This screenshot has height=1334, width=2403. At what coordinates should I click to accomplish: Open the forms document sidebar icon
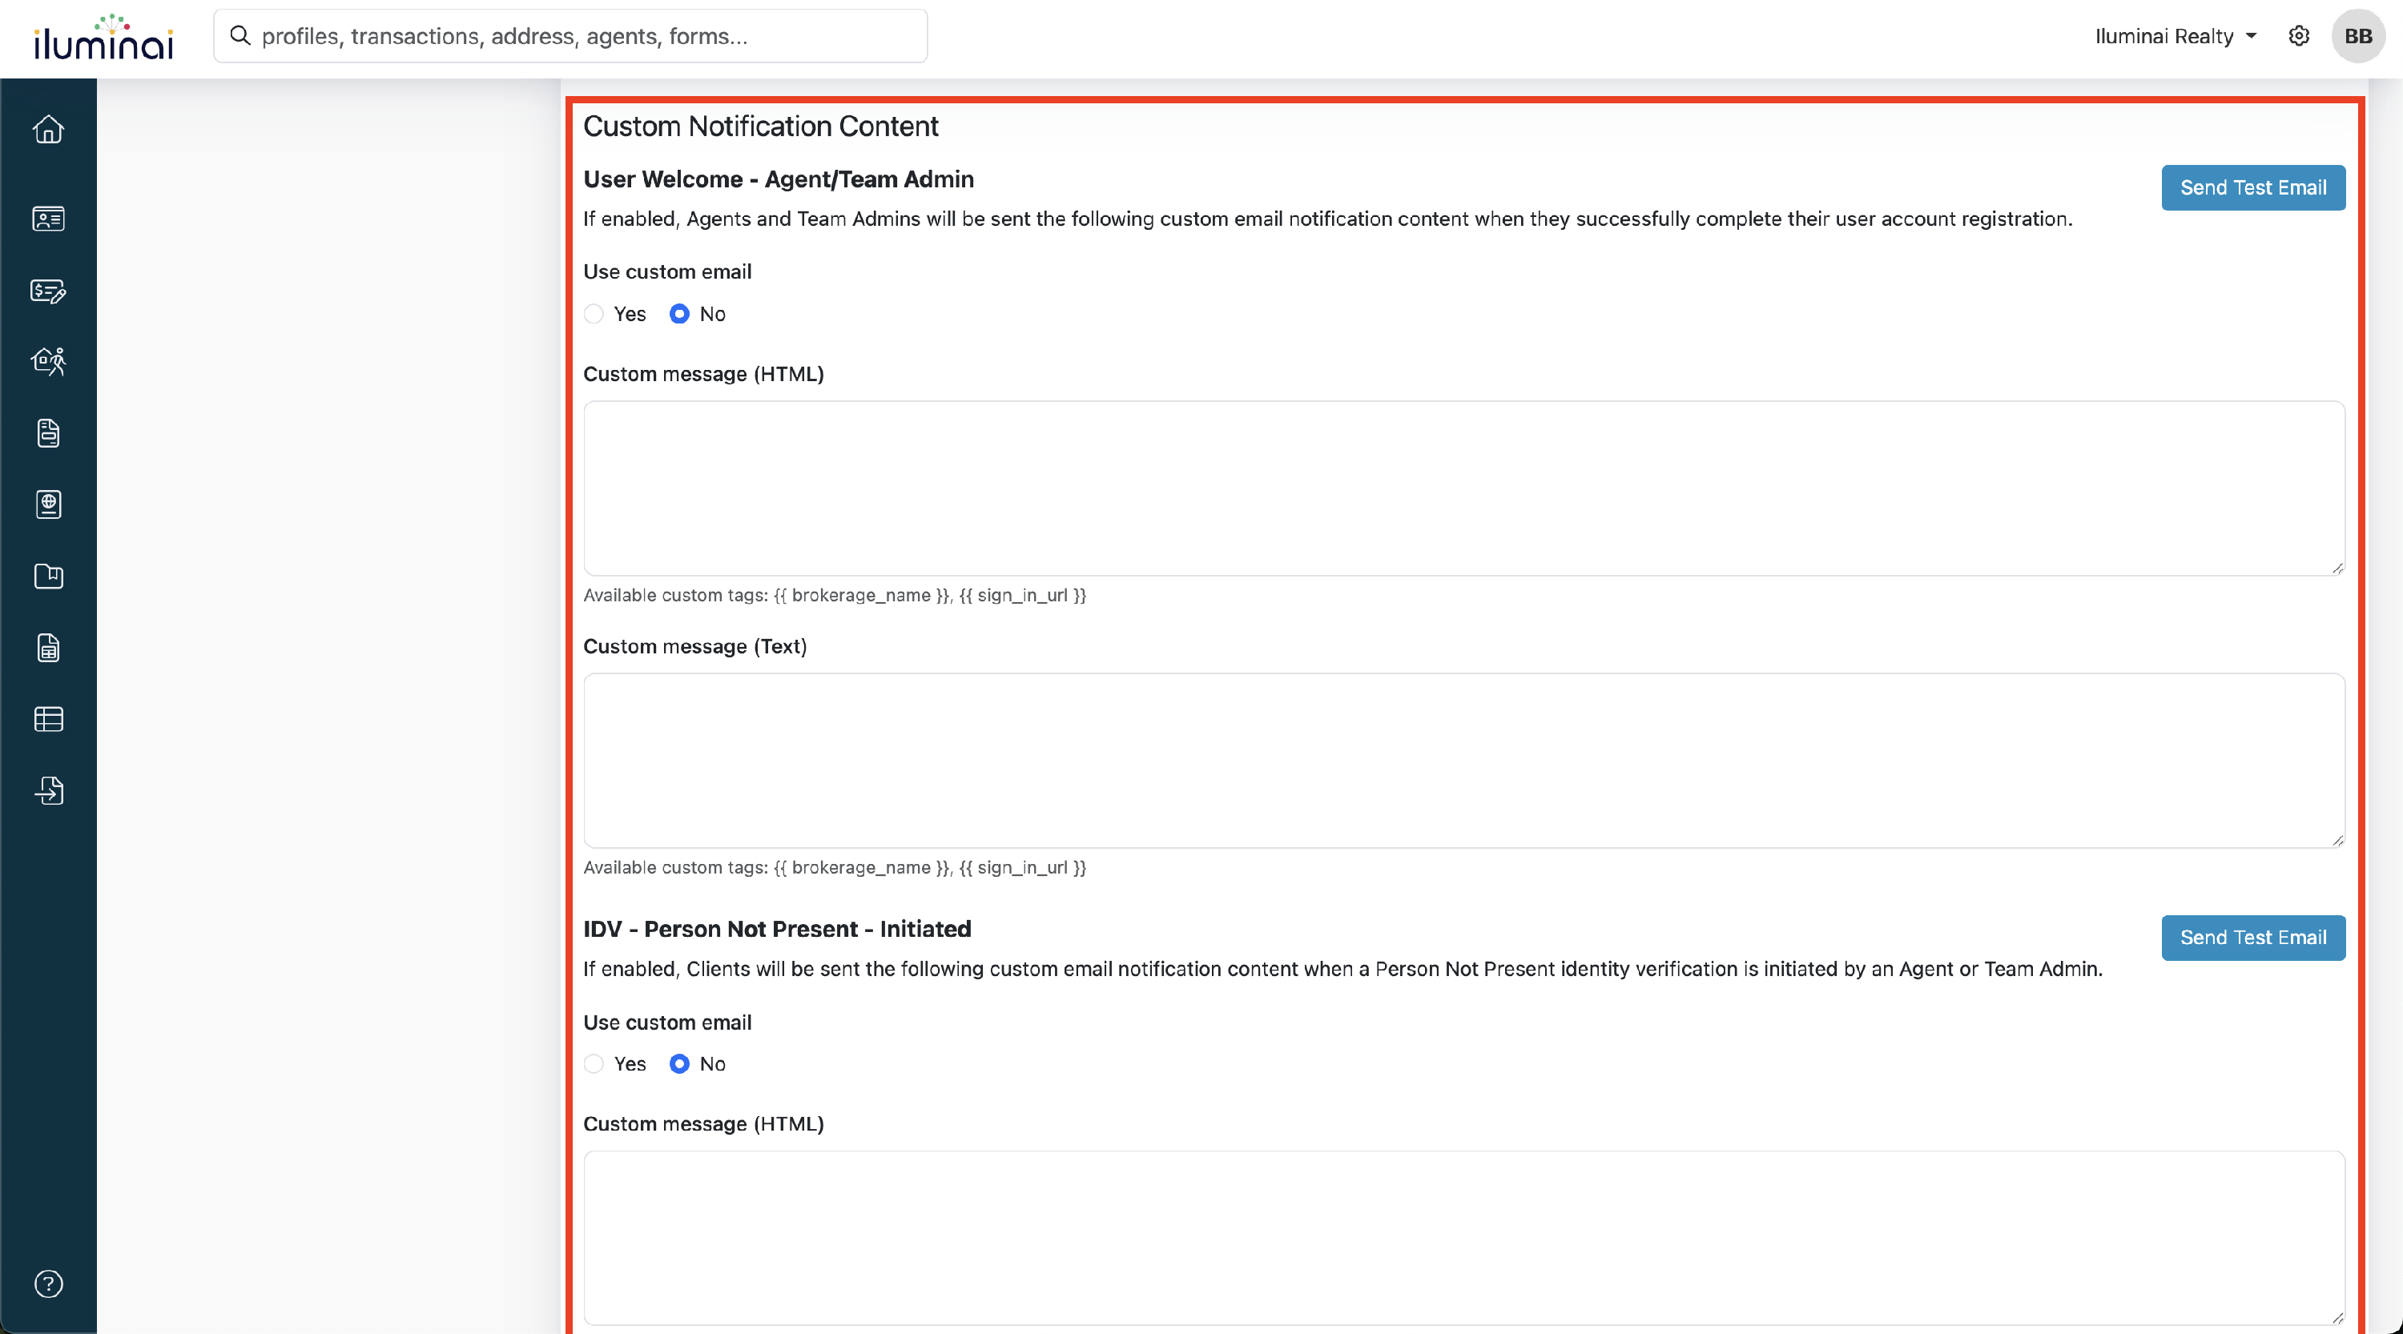tap(49, 432)
